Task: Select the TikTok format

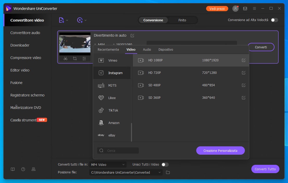Action: [x=112, y=110]
